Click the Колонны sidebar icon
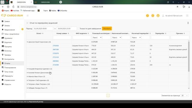Screen dimensions: 192x108 pos(3,51)
